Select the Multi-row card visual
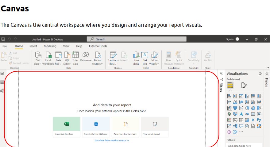Screen dimensions: 270x147 click(x=259, y=114)
